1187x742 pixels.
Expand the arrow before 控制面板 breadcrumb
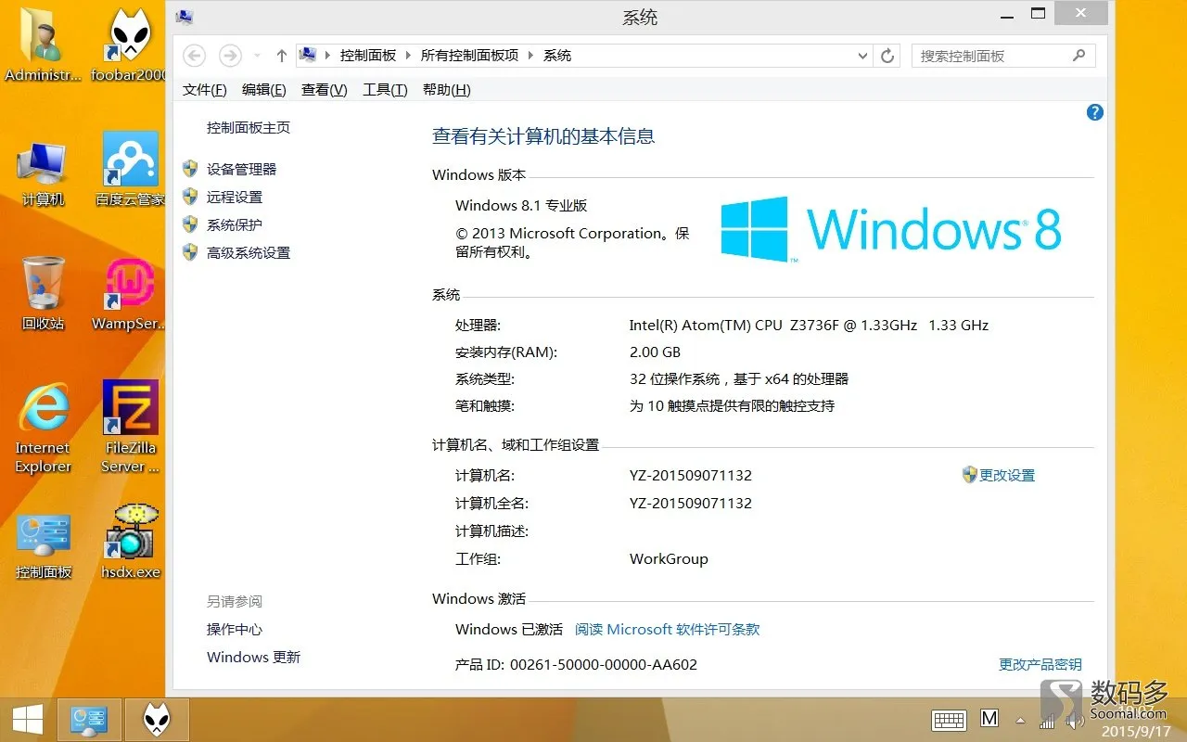327,56
